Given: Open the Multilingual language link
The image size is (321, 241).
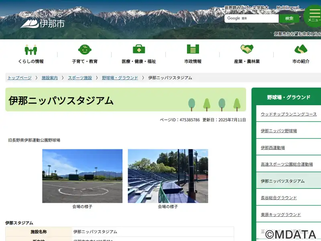Looking at the screenshot, I should click(x=287, y=8).
